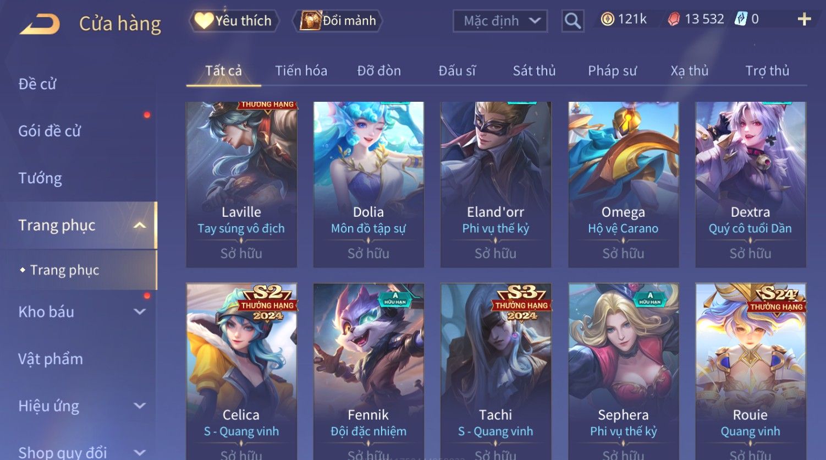The image size is (826, 460).
Task: Select Laville Tay súng vô địch skin
Action: [241, 184]
